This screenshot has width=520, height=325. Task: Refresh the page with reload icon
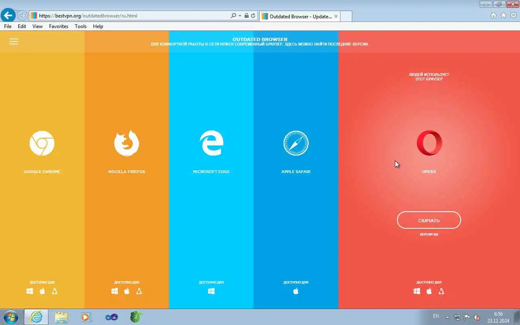[253, 16]
